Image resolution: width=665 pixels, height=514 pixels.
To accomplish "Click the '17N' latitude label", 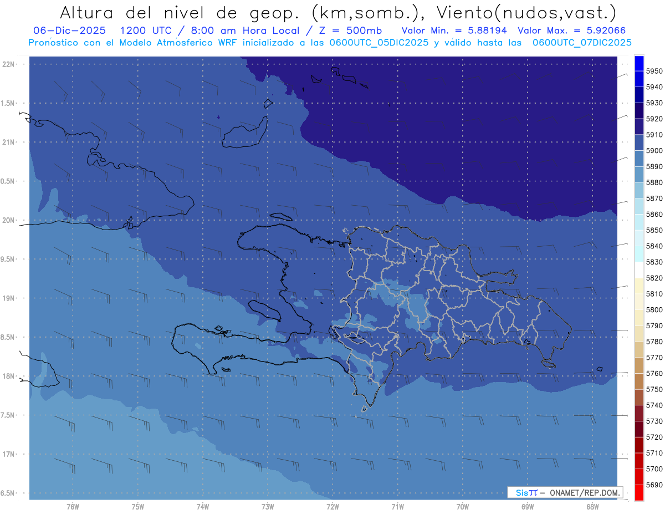I will point(8,454).
